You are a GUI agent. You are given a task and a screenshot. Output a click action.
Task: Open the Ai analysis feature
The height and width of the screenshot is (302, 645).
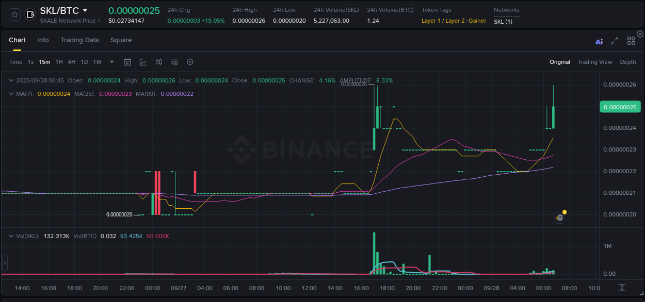point(599,41)
